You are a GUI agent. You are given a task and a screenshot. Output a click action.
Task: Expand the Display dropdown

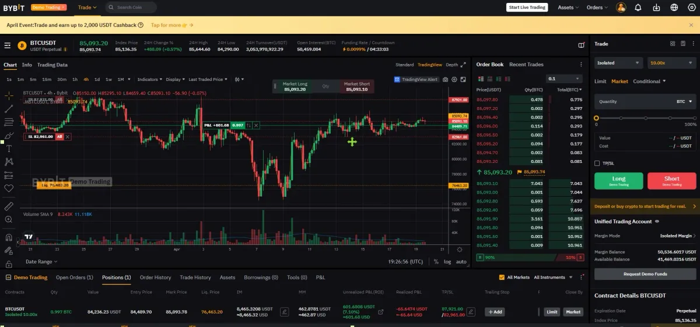click(x=175, y=79)
